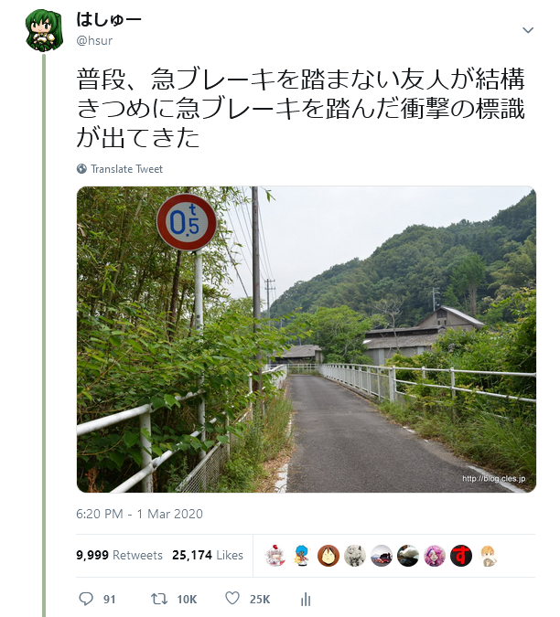Retweet using the retweet arrows icon

point(159,599)
